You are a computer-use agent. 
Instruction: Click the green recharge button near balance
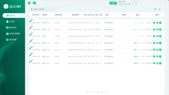coord(113,3)
